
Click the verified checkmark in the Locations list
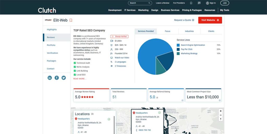109,119
